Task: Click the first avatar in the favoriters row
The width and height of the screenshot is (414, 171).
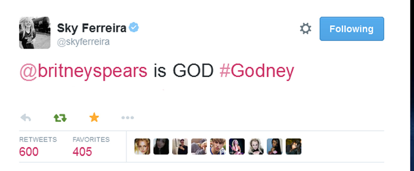Action: (142, 147)
